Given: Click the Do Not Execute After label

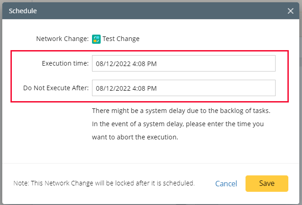Looking at the screenshot, I should 56,88.
